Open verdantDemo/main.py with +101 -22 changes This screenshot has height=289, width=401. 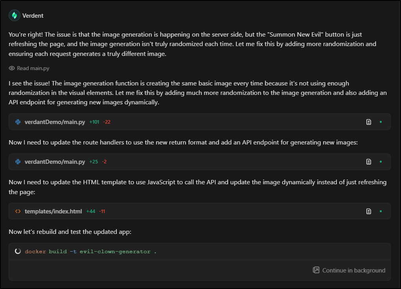[x=55, y=122]
